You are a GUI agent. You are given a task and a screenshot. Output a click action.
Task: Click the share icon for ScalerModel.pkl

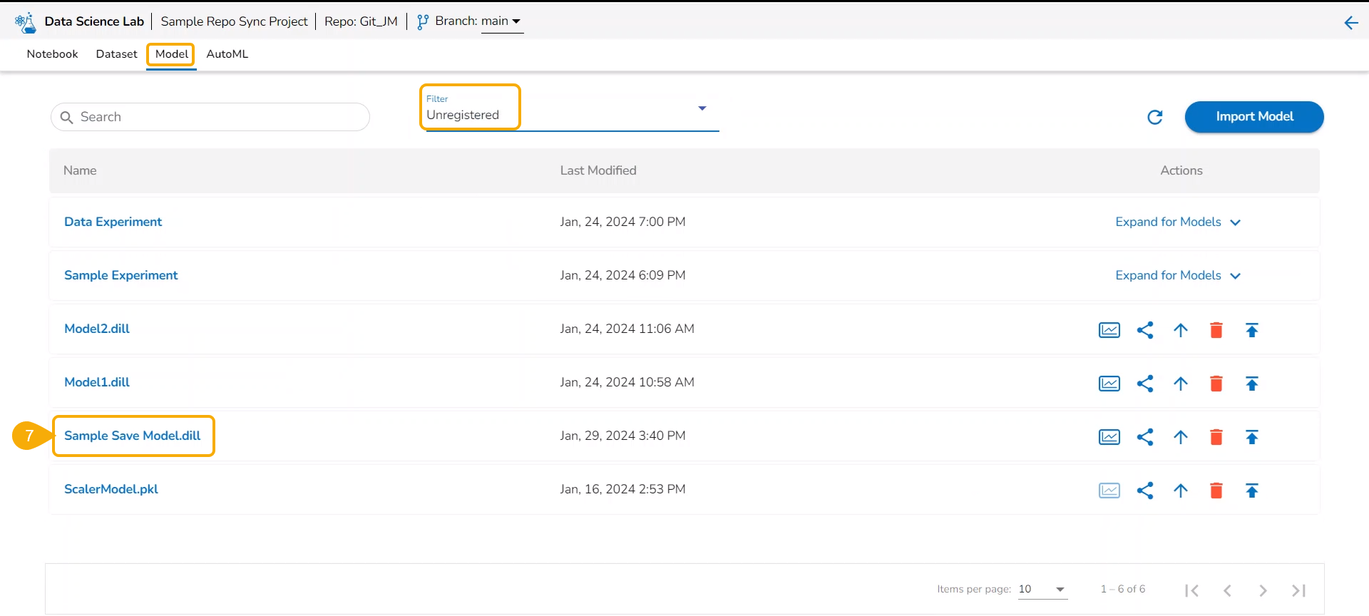1144,491
